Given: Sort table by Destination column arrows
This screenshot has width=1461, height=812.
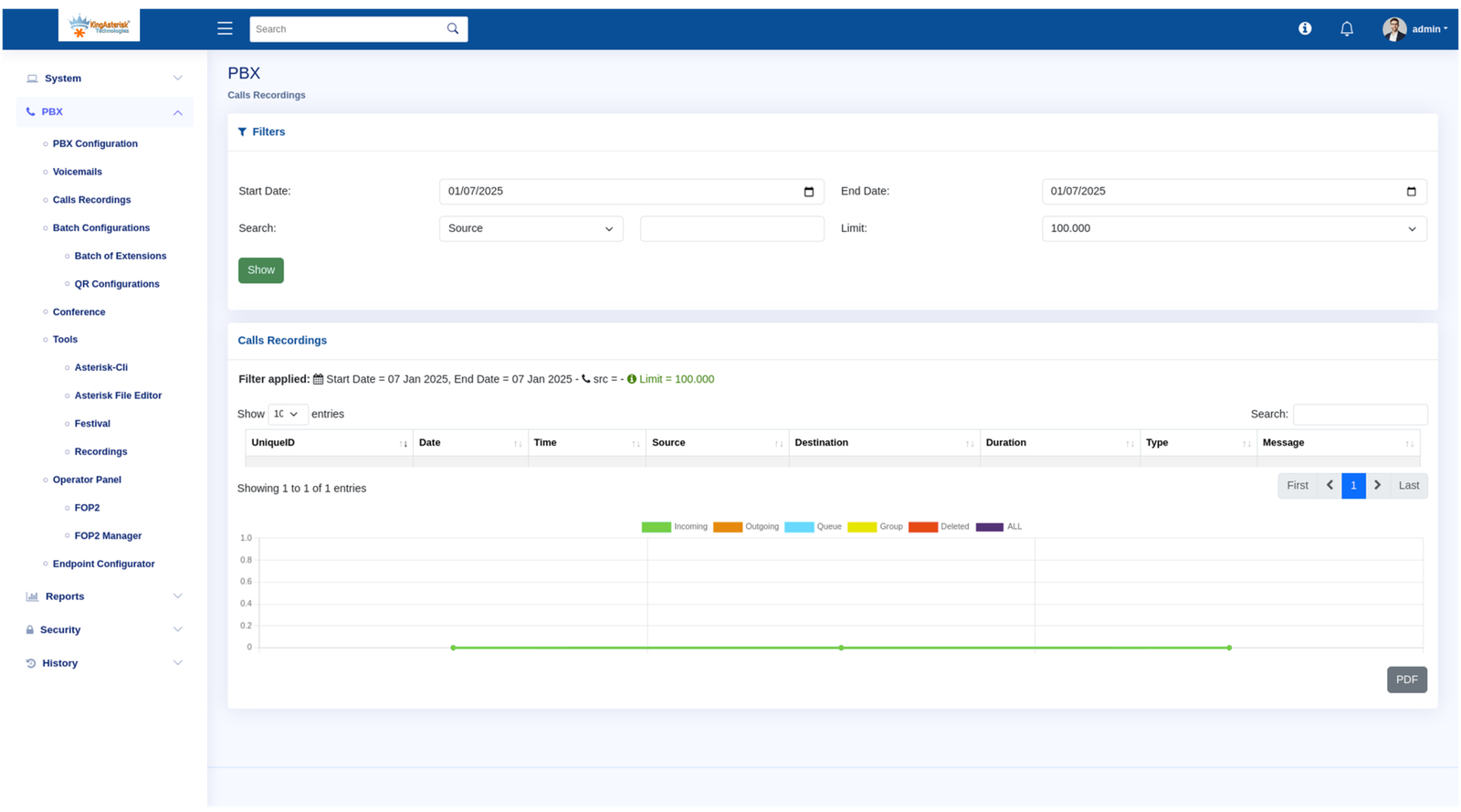Looking at the screenshot, I should tap(970, 444).
